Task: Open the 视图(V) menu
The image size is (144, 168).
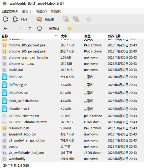Action: click(x=41, y=11)
